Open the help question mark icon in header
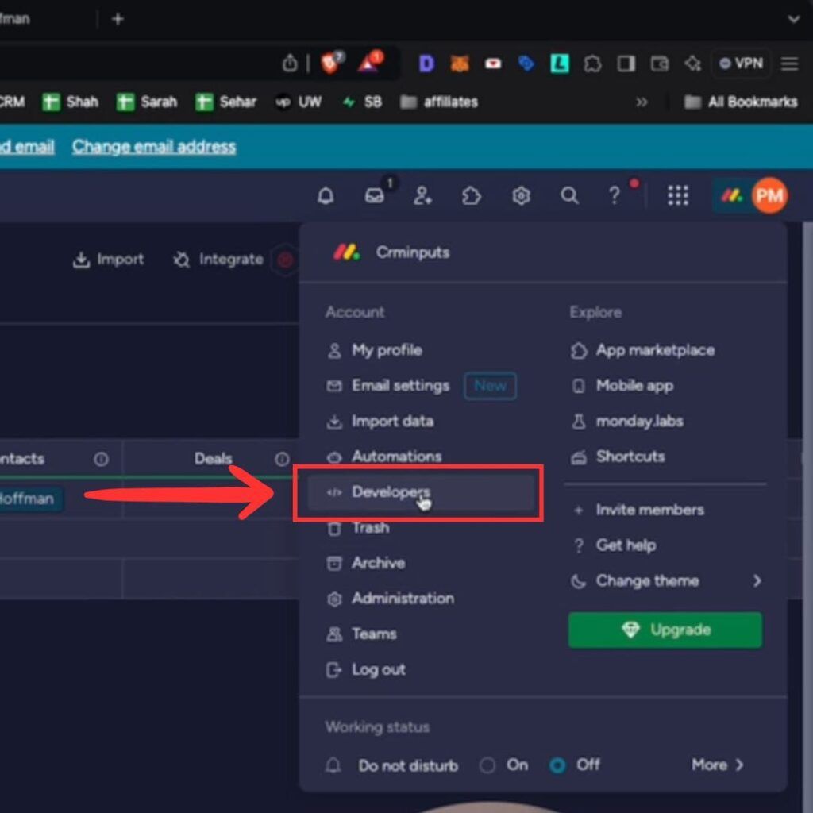 point(615,196)
